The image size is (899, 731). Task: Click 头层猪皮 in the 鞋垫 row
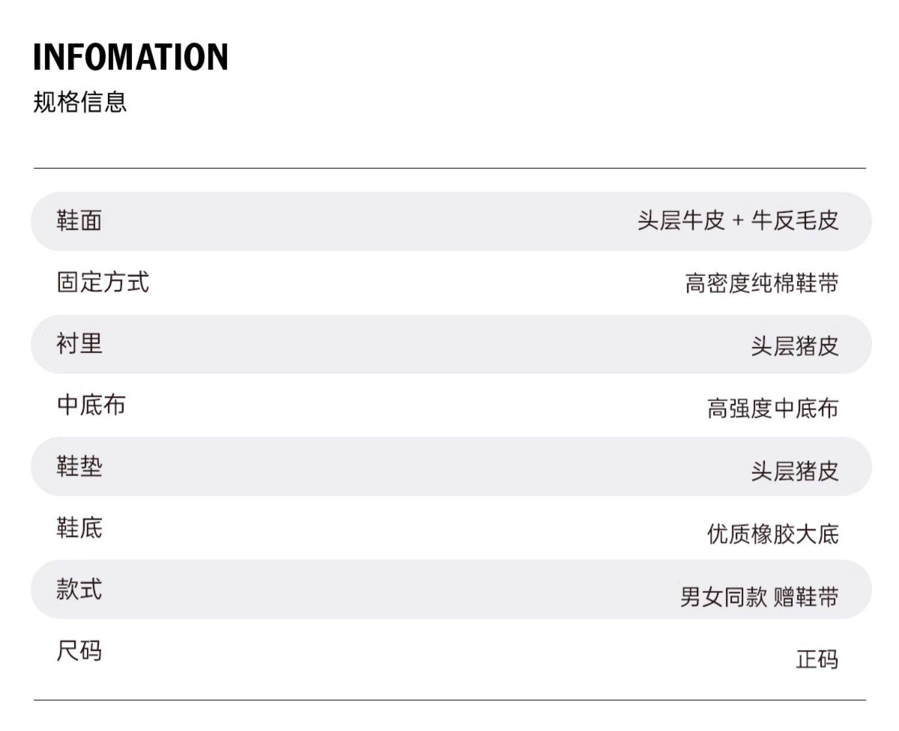click(x=794, y=471)
